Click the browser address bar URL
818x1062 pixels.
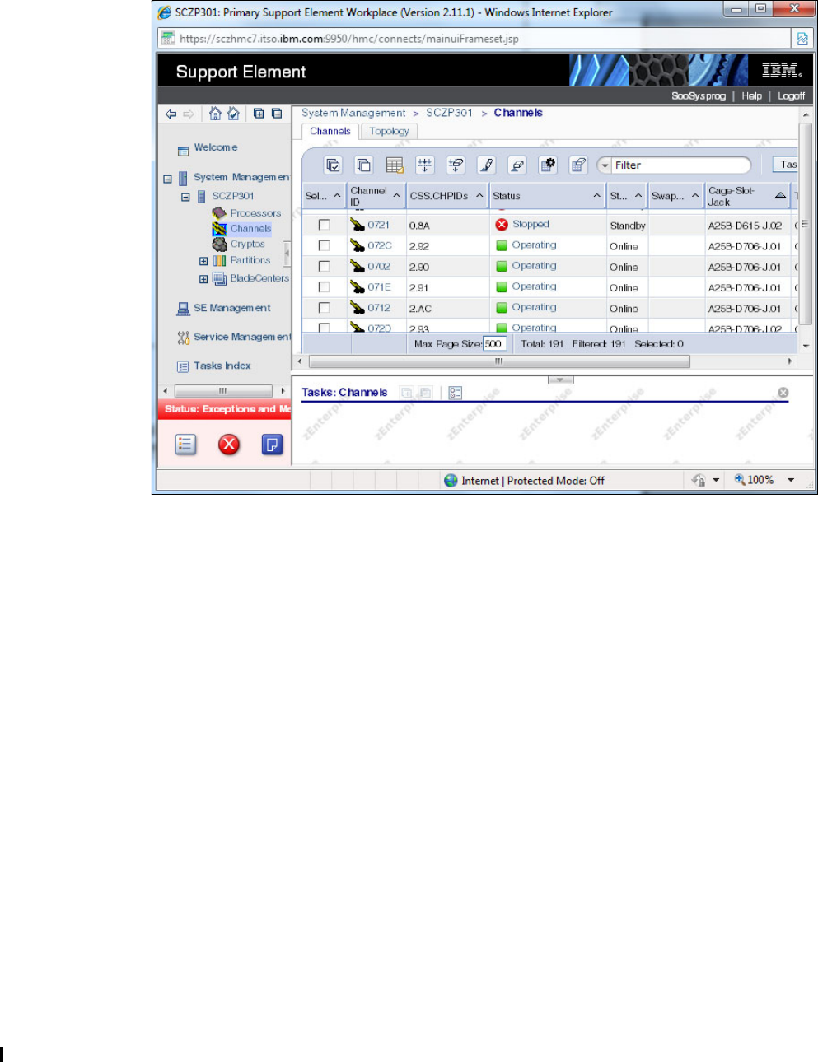click(349, 39)
